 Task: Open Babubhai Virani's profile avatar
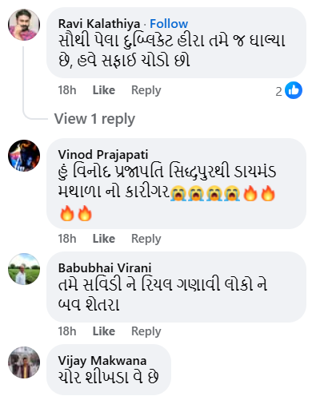[x=24, y=269]
